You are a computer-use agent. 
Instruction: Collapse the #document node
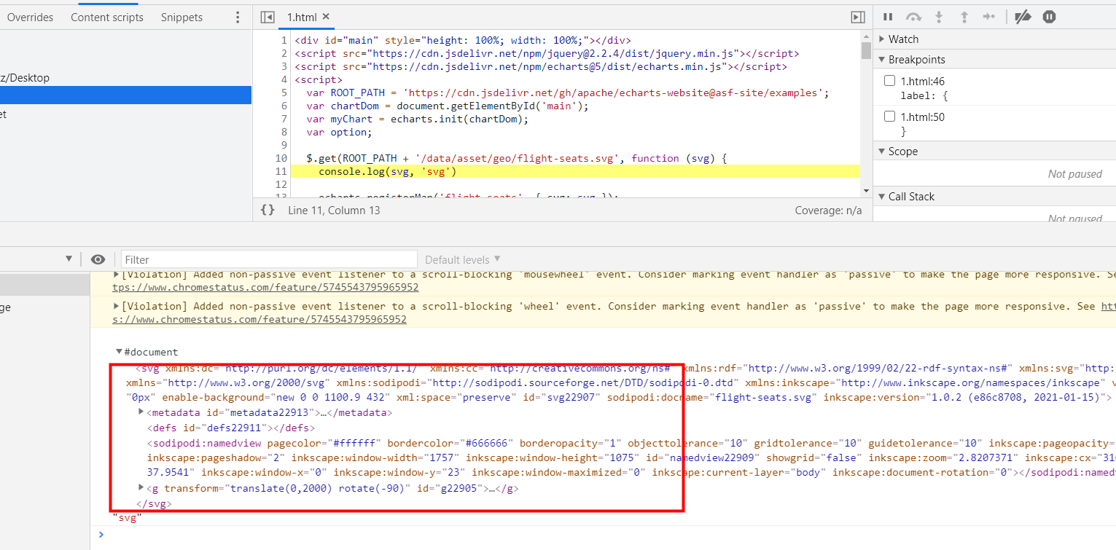click(x=120, y=353)
